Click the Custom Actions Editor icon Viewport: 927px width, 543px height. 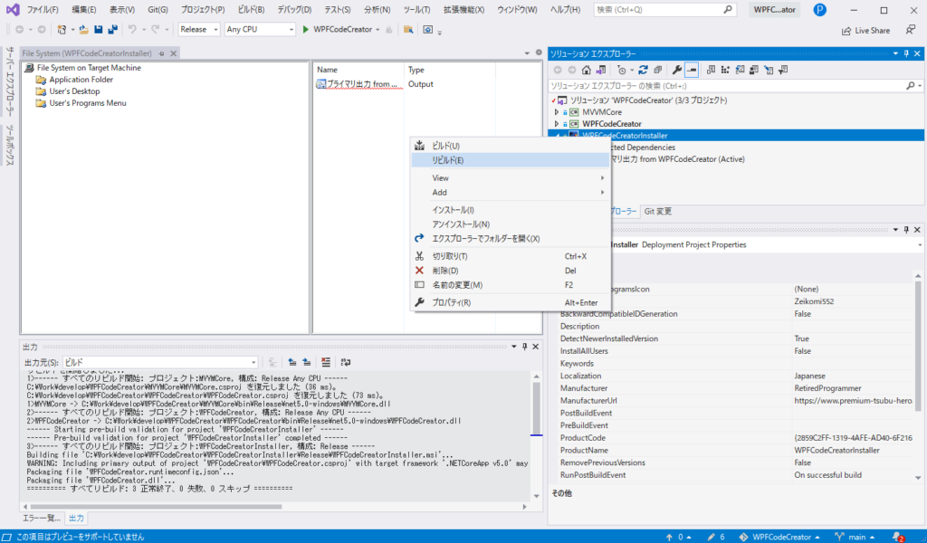point(769,70)
